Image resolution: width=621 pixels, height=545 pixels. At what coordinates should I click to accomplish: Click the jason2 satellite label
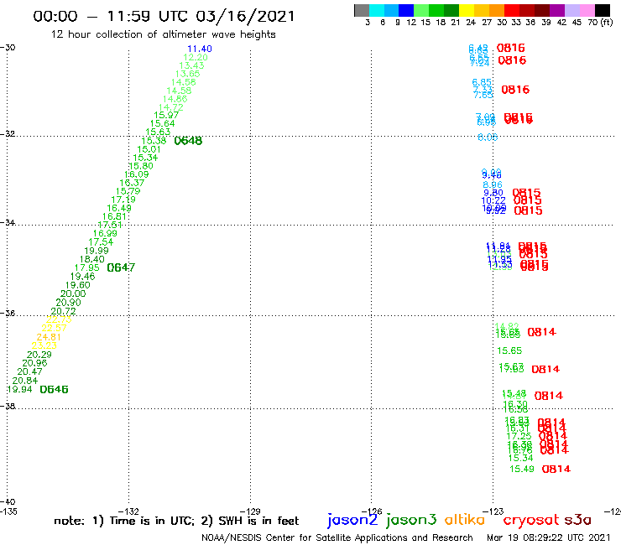(352, 520)
